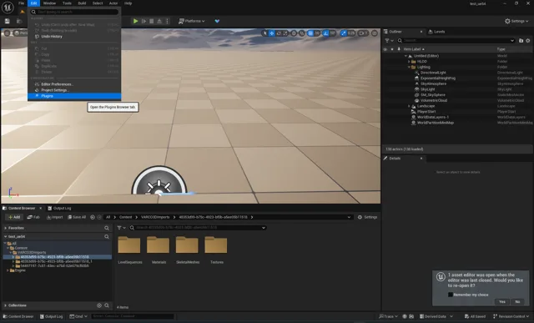Open the Outliner filter dropdown
This screenshot has height=323, width=534.
389,41
